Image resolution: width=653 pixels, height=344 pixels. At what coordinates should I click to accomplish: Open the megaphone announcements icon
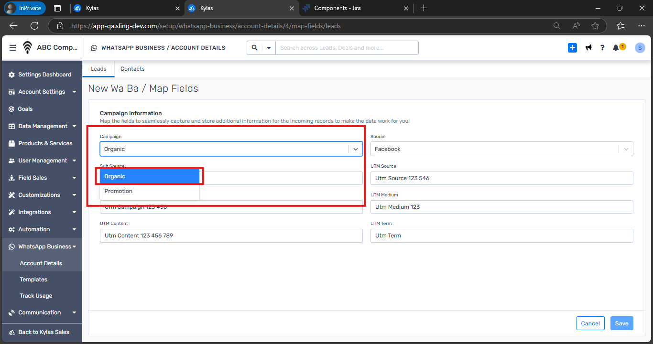(588, 48)
